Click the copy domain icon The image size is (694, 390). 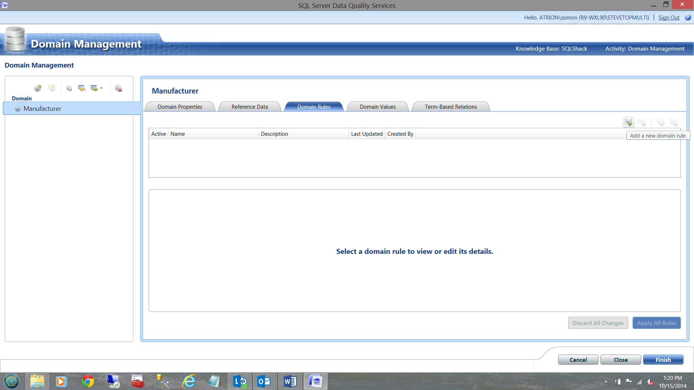pyautogui.click(x=69, y=88)
